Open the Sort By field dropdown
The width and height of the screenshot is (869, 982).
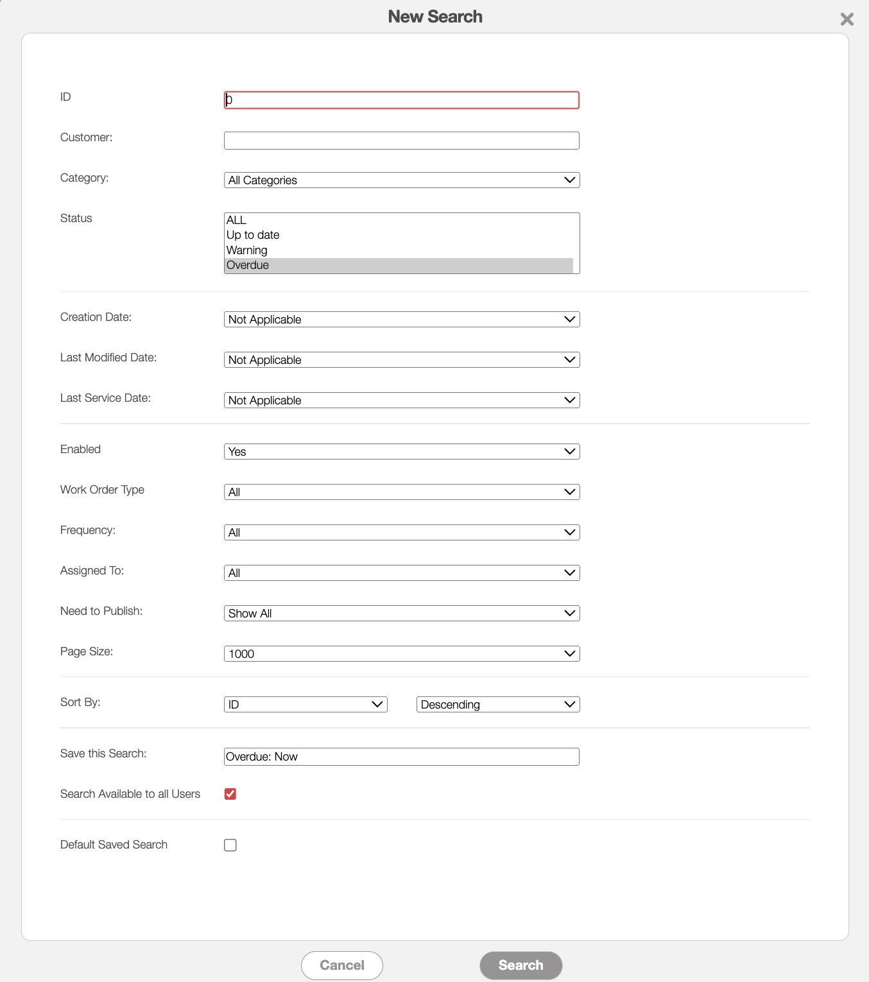click(305, 705)
